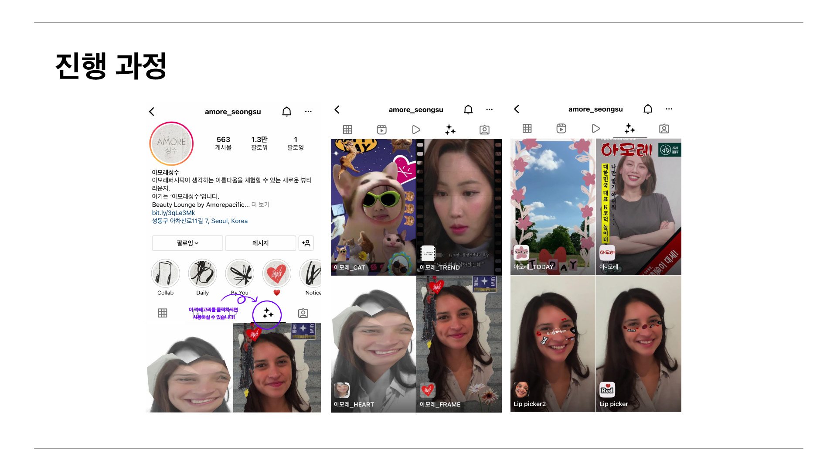This screenshot has height=471, width=837.
Task: Tap the Lip picker Red badge icon
Action: 607,390
